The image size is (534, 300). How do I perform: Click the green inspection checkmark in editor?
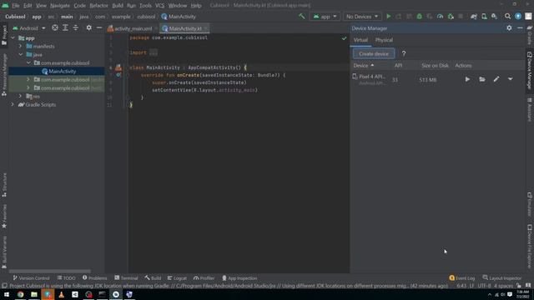point(344,38)
